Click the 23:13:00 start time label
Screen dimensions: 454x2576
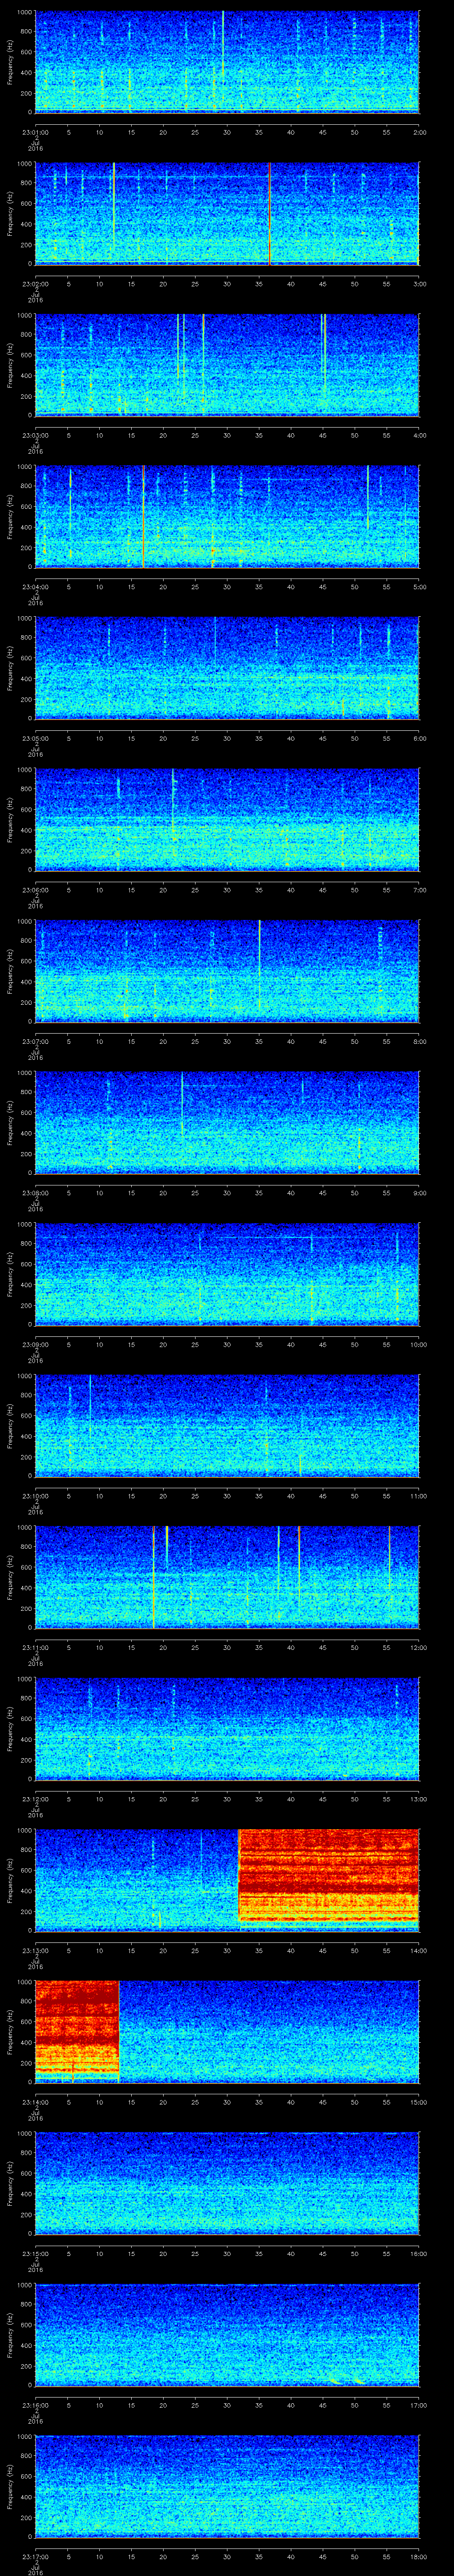pyautogui.click(x=36, y=1950)
